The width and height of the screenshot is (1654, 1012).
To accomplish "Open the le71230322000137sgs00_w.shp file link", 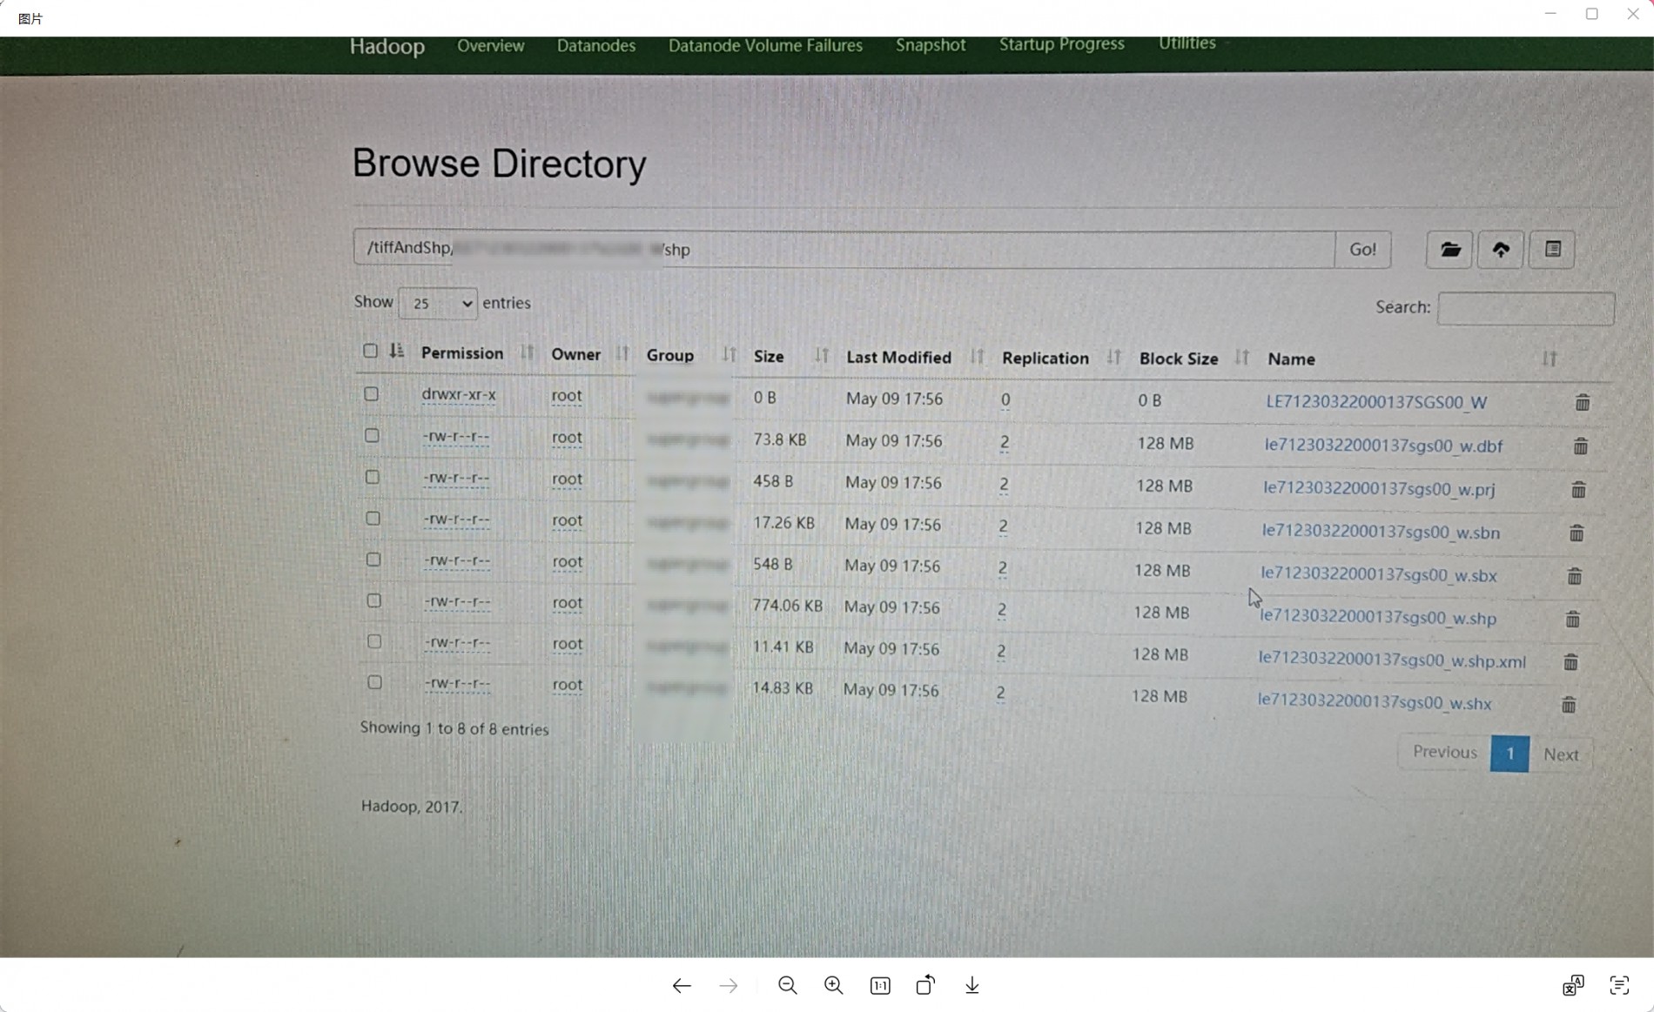I will pos(1378,618).
